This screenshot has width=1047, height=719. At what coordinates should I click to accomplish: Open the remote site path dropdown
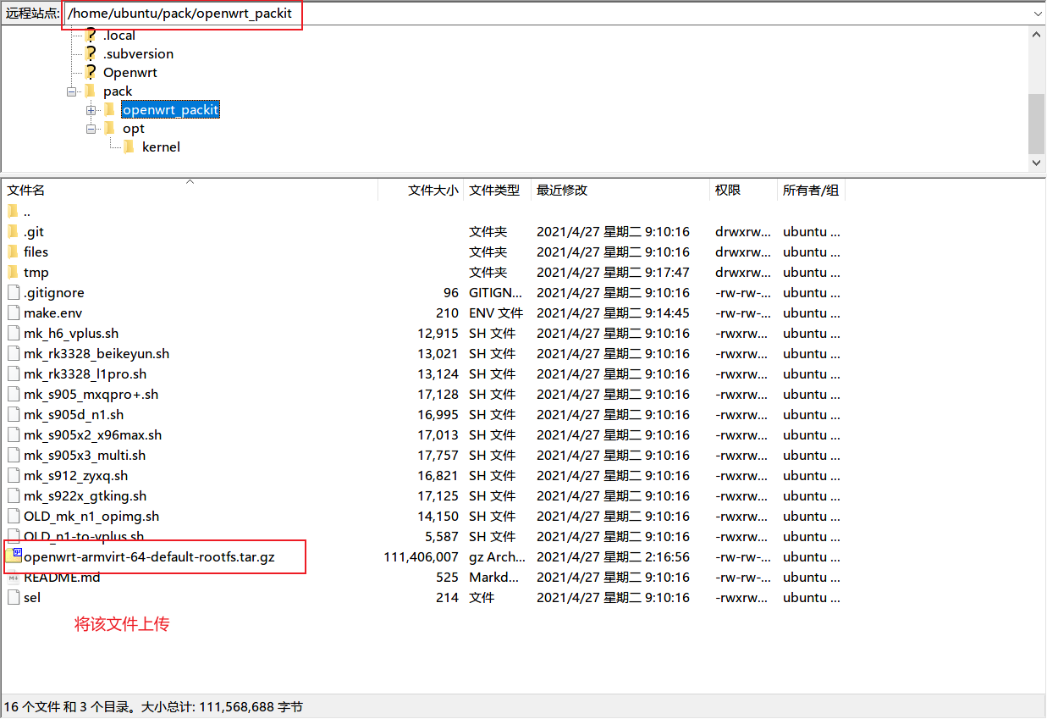[x=1038, y=14]
